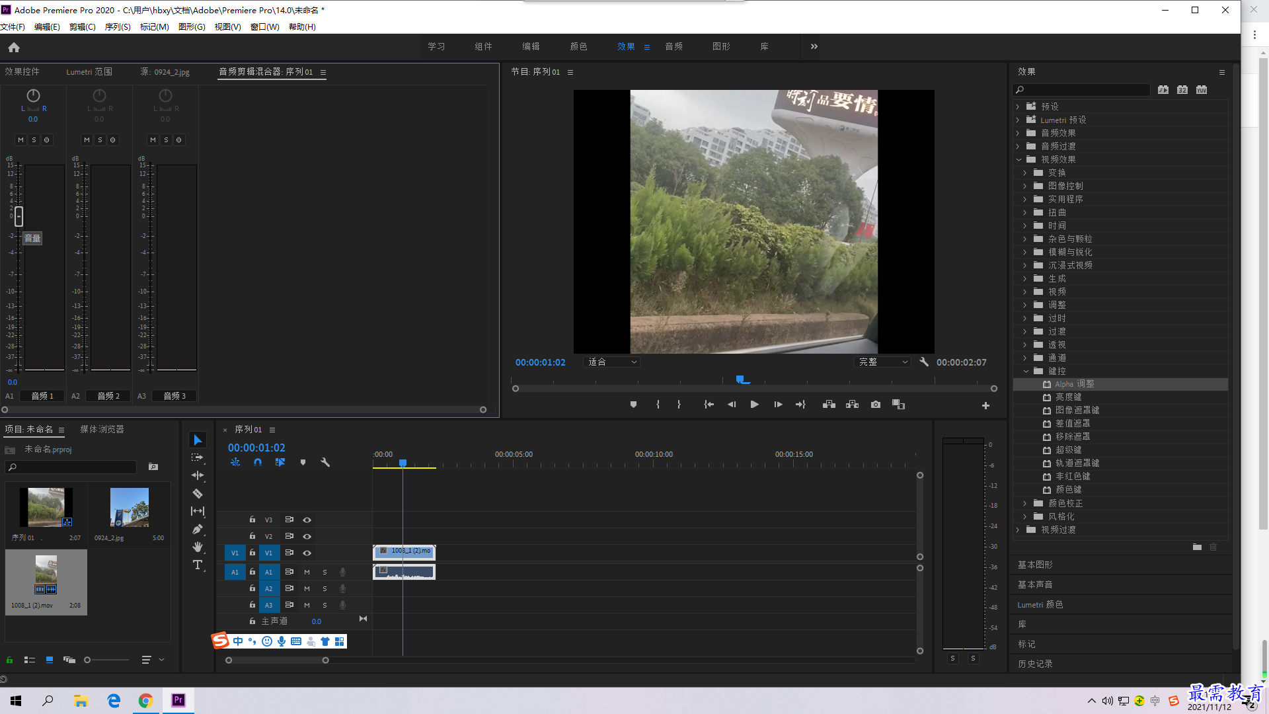
Task: Open the 基本图形 panel
Action: (x=1035, y=565)
